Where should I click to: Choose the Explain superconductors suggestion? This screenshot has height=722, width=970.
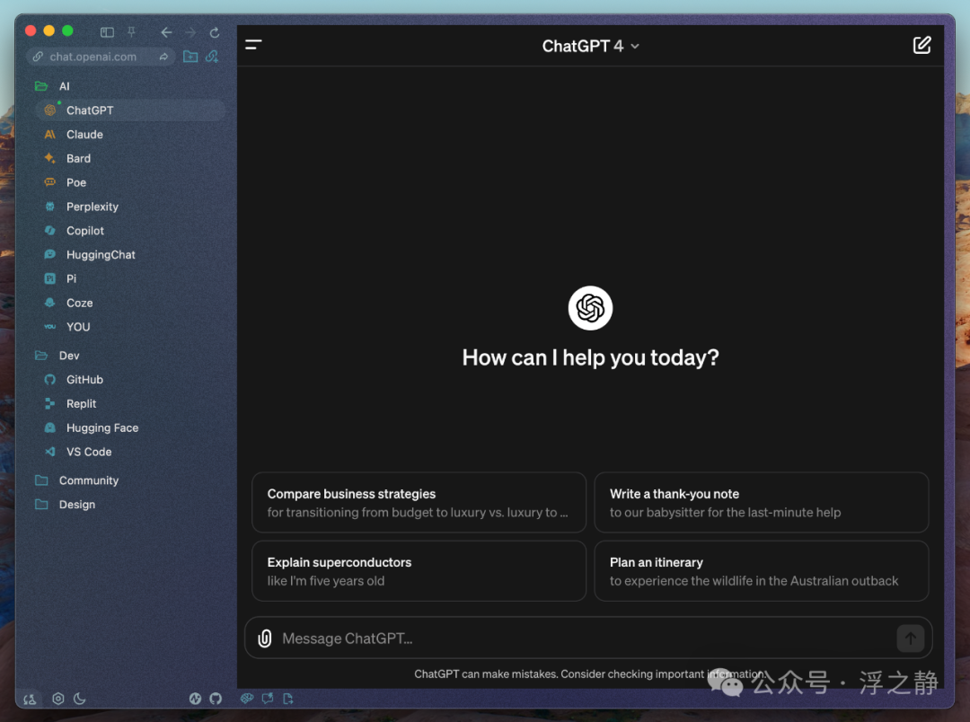tap(419, 571)
